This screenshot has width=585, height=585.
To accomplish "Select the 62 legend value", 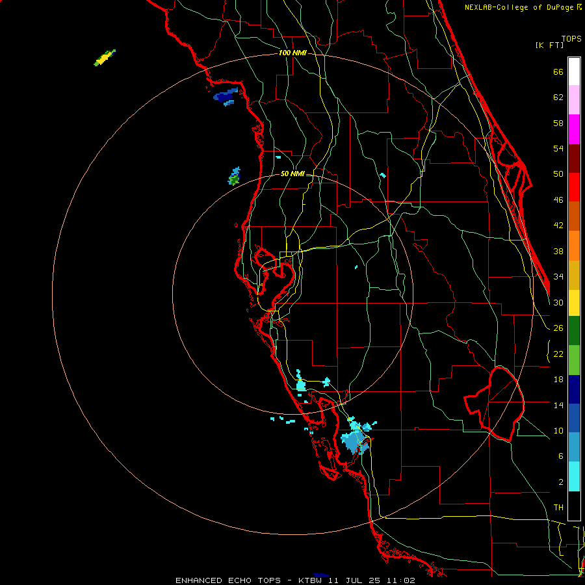I will (558, 97).
